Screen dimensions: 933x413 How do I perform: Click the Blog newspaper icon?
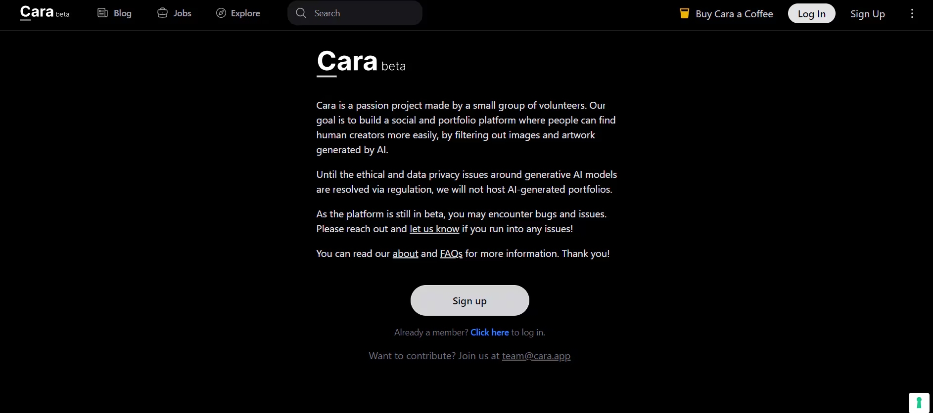102,13
